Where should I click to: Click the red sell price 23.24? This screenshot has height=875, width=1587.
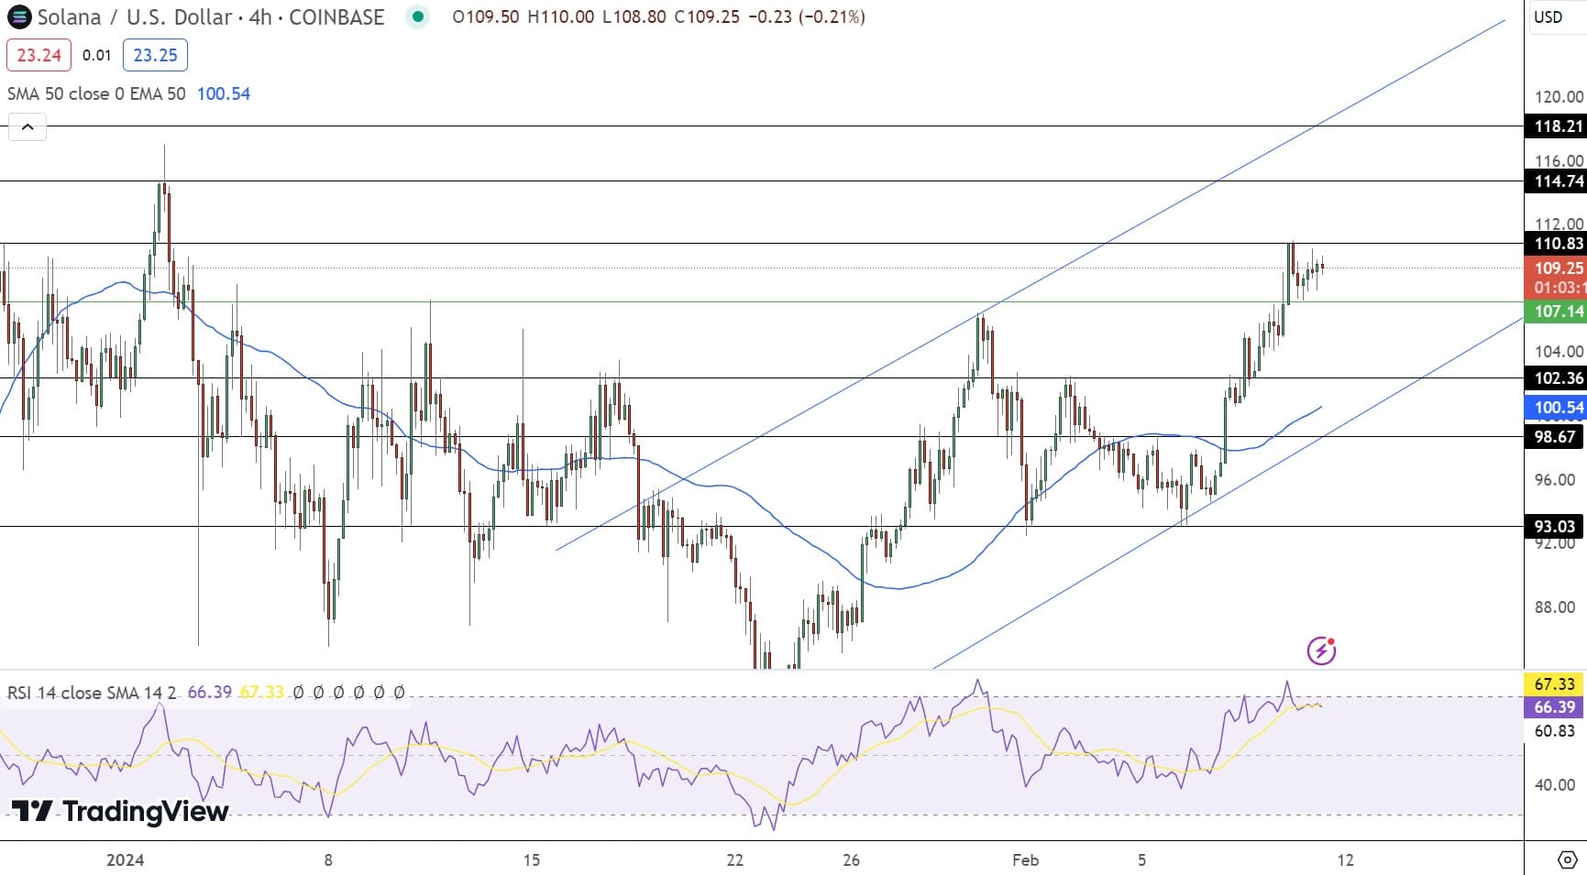click(37, 54)
